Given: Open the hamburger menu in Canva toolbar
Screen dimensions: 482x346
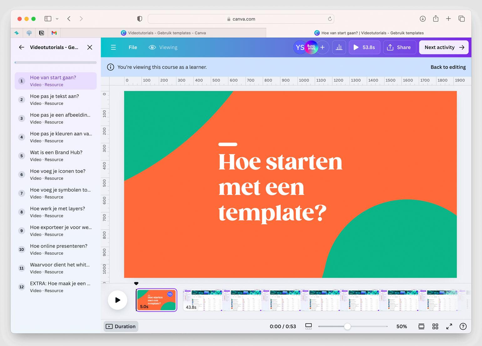Looking at the screenshot, I should coord(113,47).
